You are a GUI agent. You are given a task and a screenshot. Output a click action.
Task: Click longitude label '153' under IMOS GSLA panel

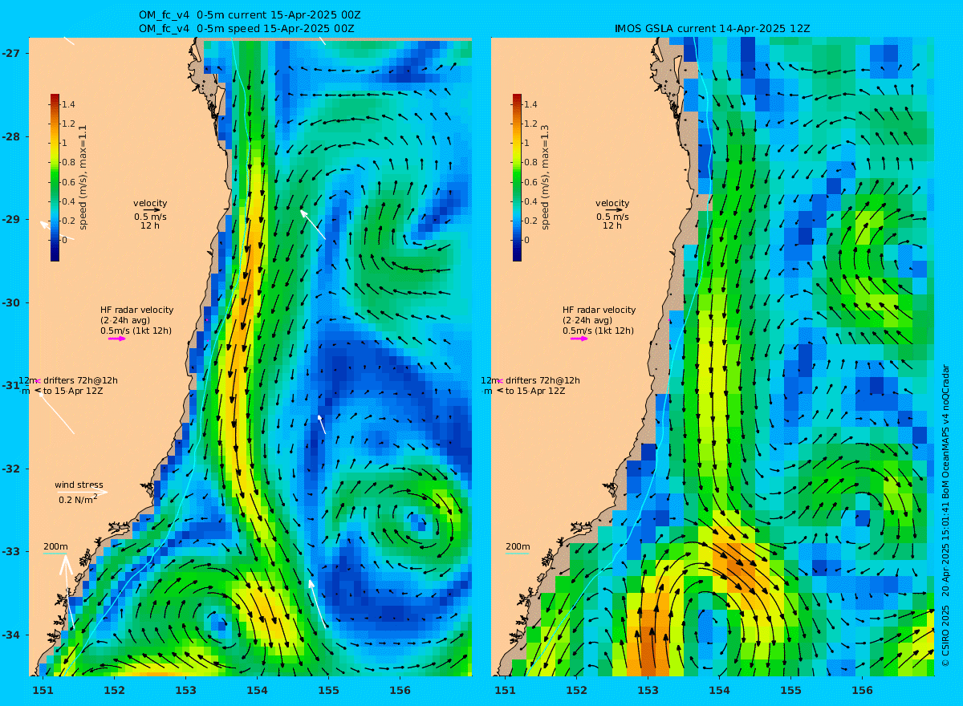(648, 690)
